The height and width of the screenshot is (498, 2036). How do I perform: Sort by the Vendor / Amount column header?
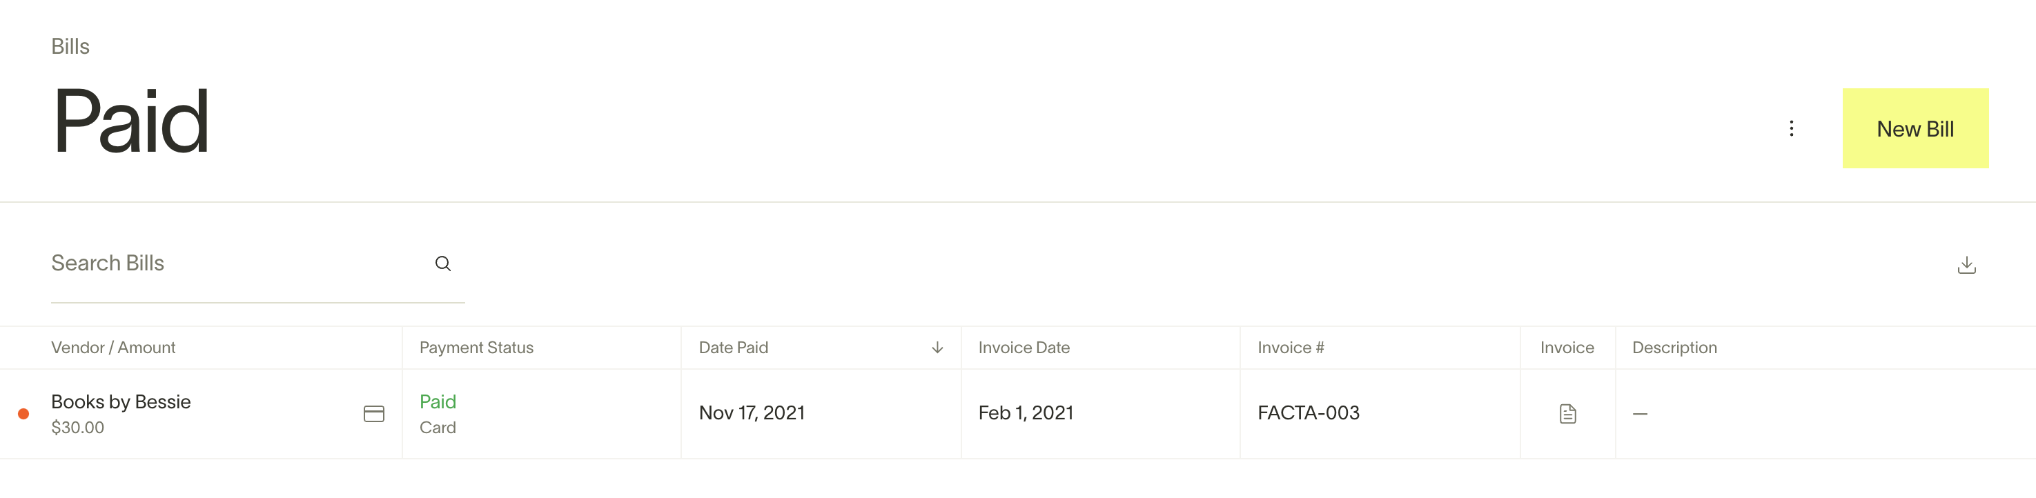113,348
